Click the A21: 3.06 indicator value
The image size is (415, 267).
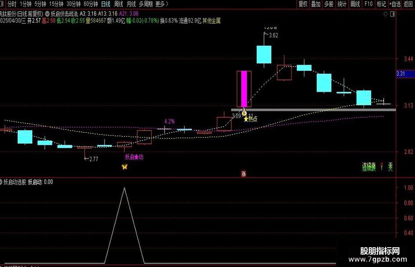click(129, 14)
